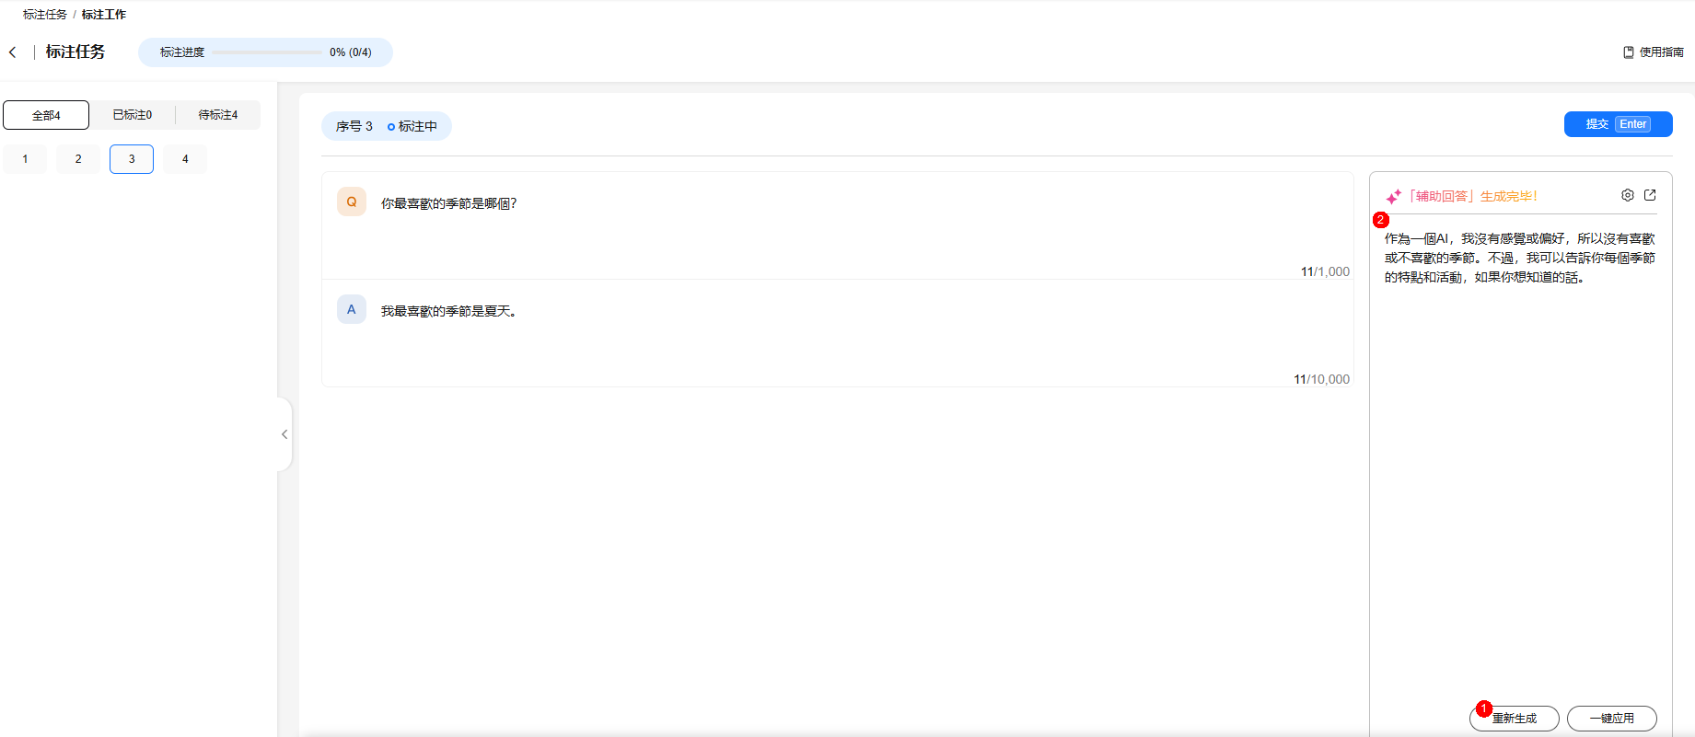Screen dimensions: 1695x737
Task: Click the back arrow beside 标注任务
Action: coord(13,52)
